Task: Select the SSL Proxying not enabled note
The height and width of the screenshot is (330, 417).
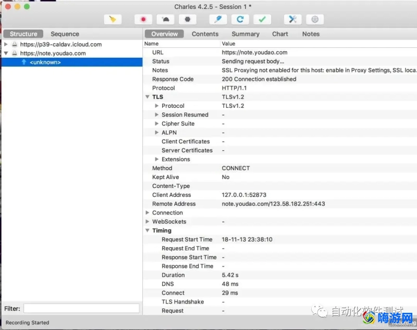Action: pos(319,70)
